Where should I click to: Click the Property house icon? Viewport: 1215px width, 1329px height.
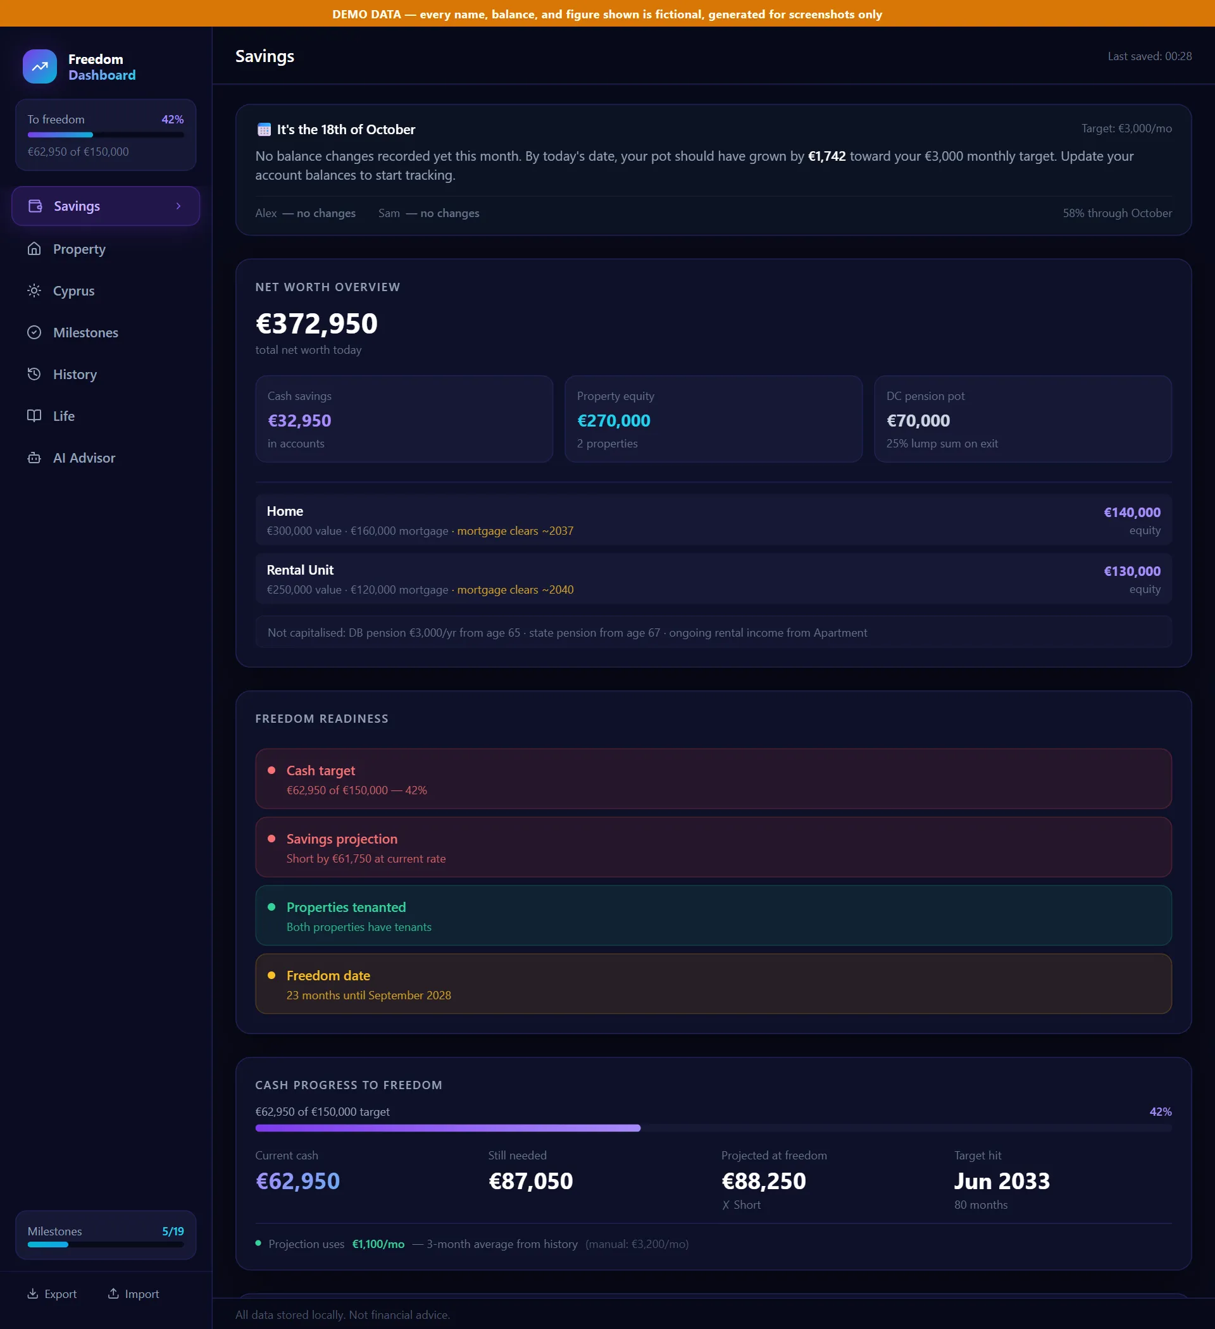point(34,249)
